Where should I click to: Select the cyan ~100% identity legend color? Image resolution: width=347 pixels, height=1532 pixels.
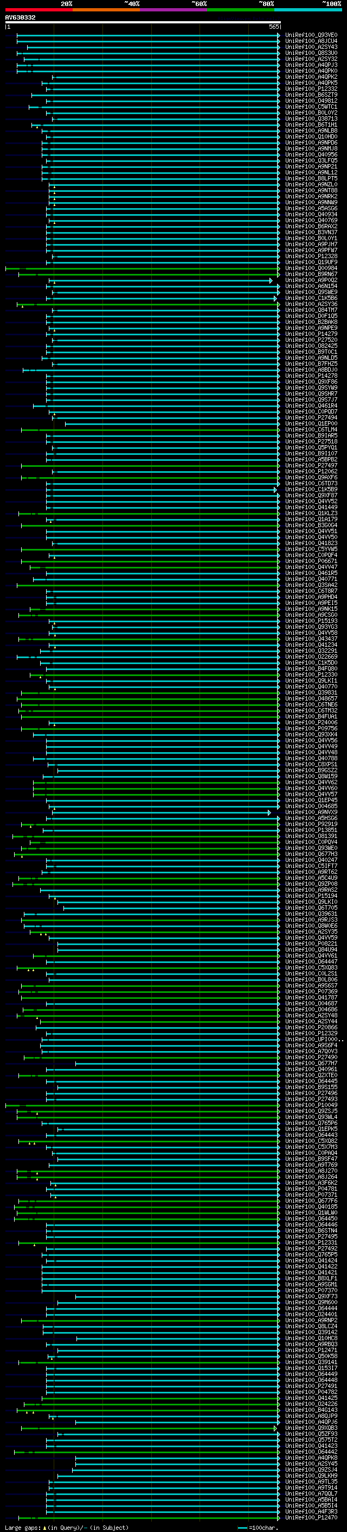[x=308, y=10]
